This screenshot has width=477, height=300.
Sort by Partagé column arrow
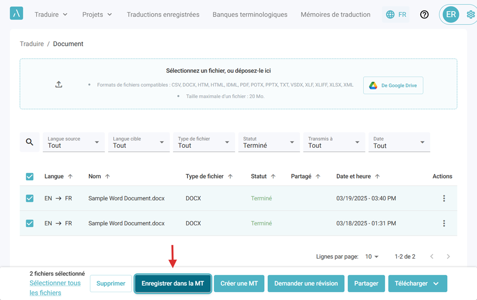(318, 176)
